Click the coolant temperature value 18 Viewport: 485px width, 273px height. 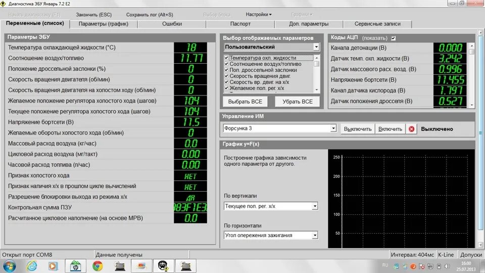coord(190,48)
